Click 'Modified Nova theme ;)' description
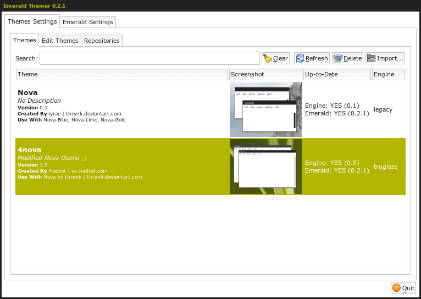 [x=52, y=158]
